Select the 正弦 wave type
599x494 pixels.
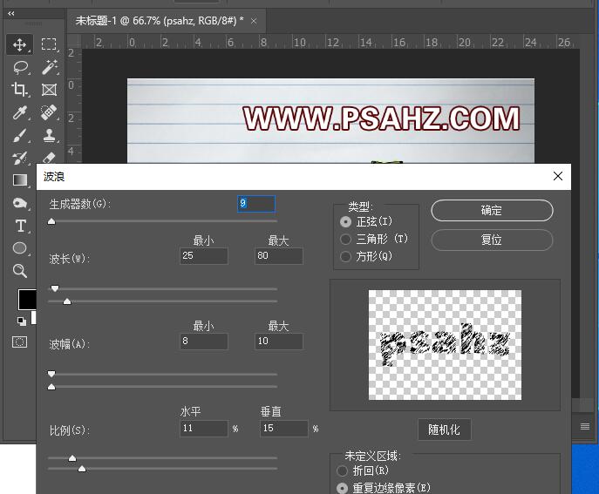[x=346, y=222]
